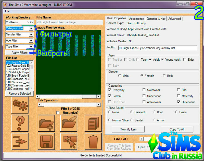The height and width of the screenshot is (161, 204).
Task: Select "\10 Bright Purple" in file list
Action: pos(18,76)
